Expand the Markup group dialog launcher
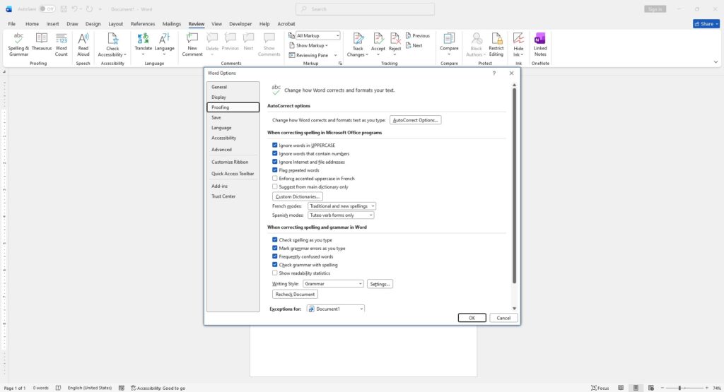 [x=340, y=63]
